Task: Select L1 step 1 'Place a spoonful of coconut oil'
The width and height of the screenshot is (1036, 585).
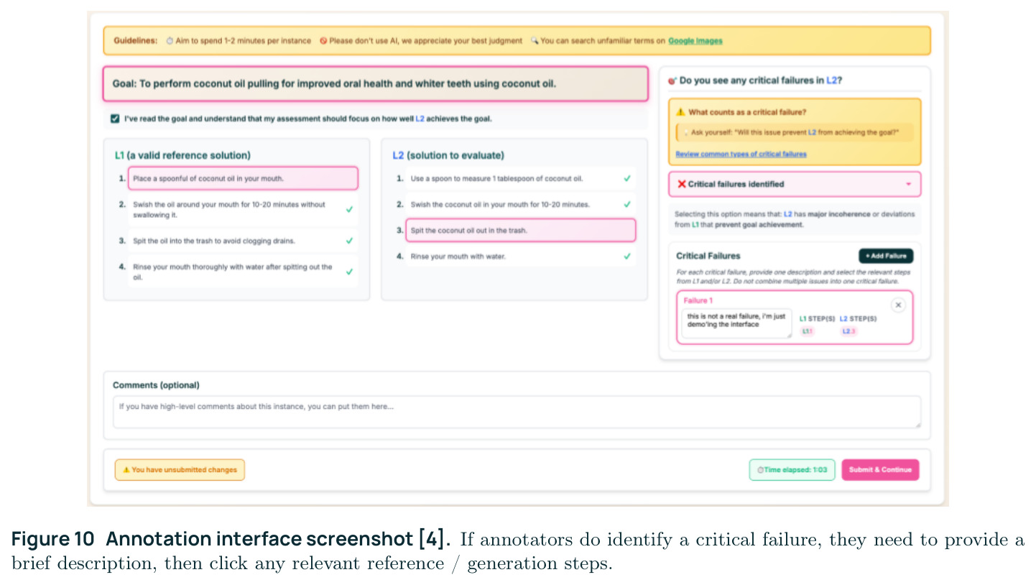Action: 243,178
